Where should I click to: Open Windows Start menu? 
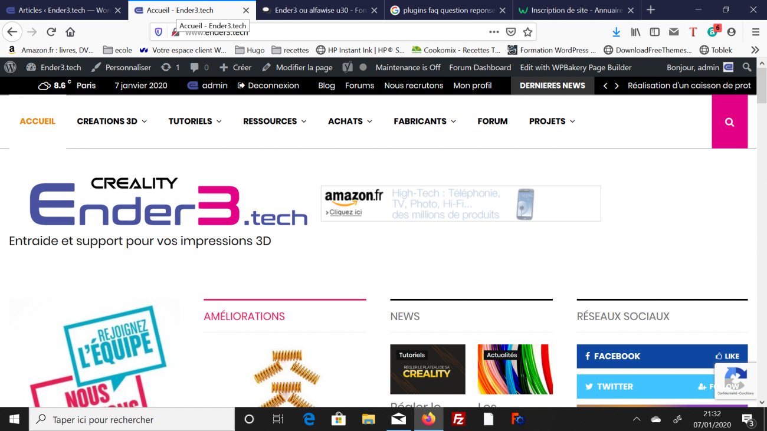tap(14, 419)
